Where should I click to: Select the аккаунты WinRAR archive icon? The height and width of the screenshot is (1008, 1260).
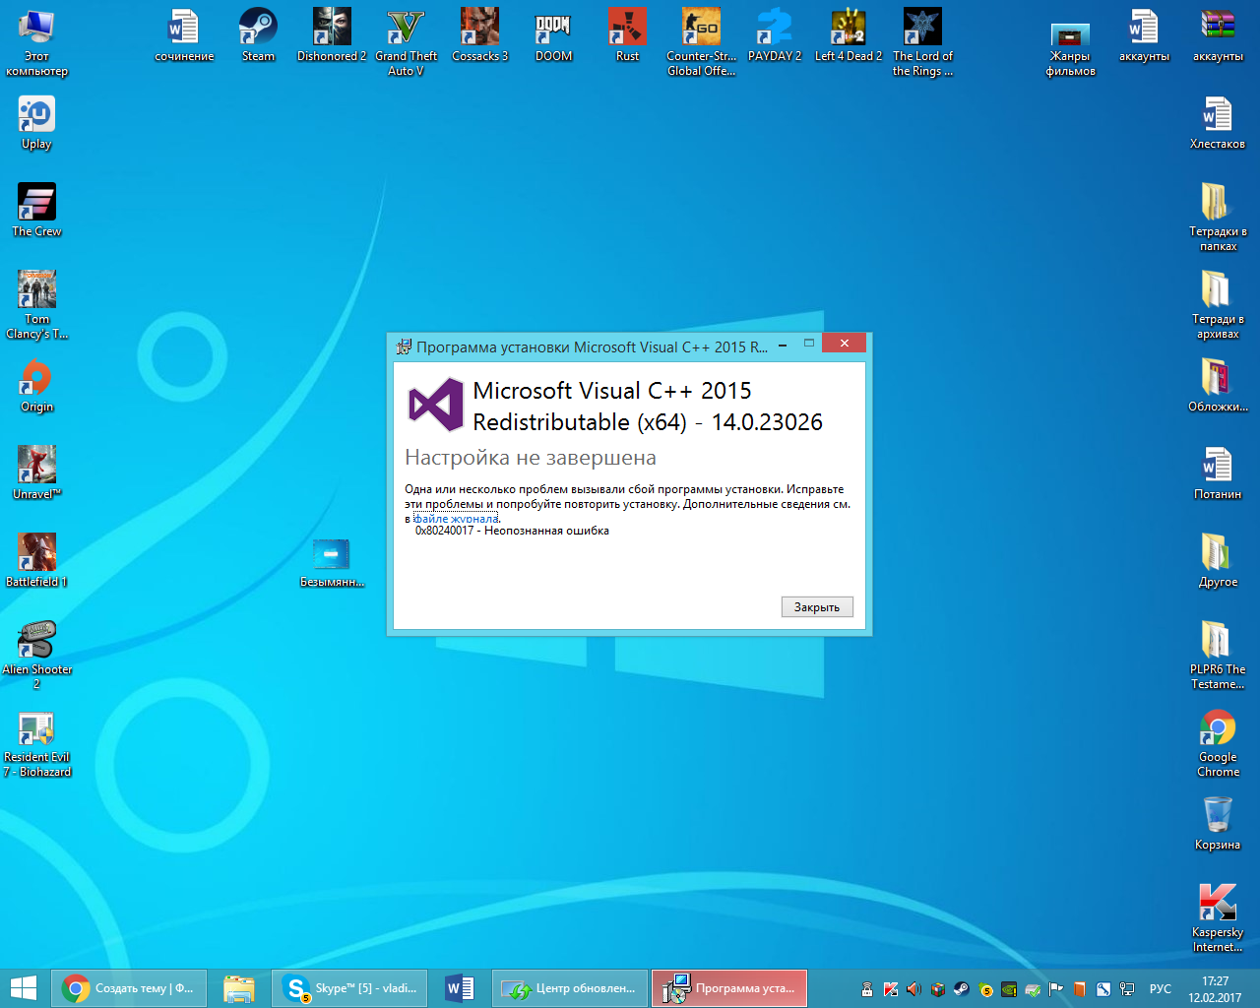coord(1218,35)
